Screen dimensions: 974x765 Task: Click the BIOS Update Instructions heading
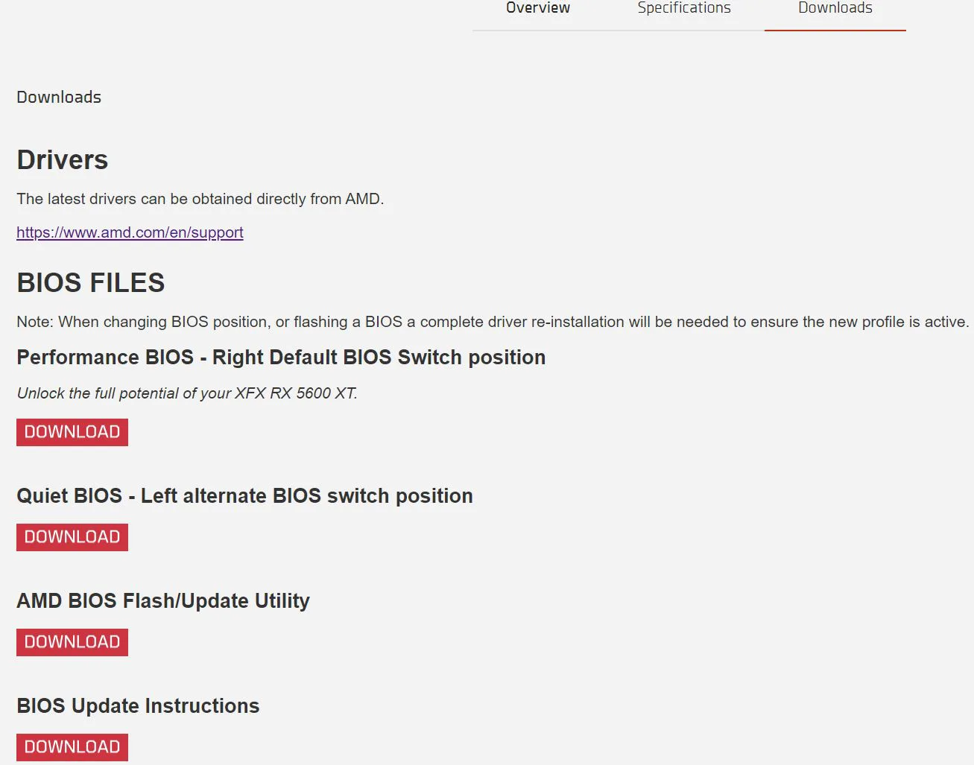(138, 706)
